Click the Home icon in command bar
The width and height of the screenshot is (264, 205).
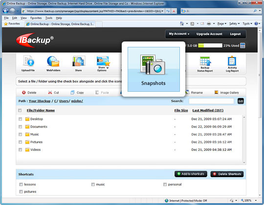tap(182, 24)
